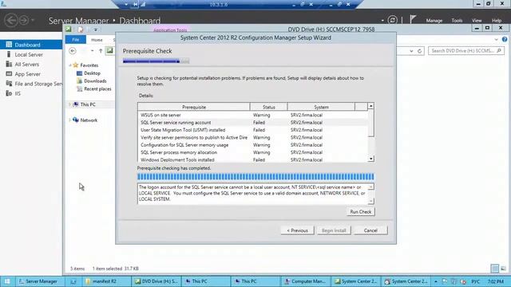Sort by Prerequisite column header
Image resolution: width=511 pixels, height=287 pixels.
(x=194, y=107)
